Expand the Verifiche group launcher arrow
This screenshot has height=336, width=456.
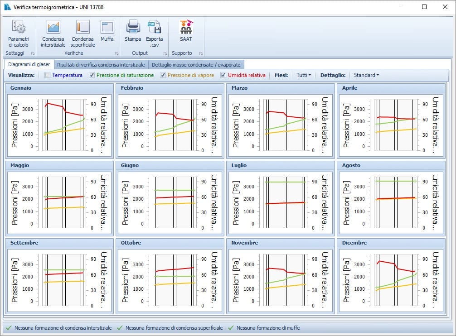pos(116,53)
